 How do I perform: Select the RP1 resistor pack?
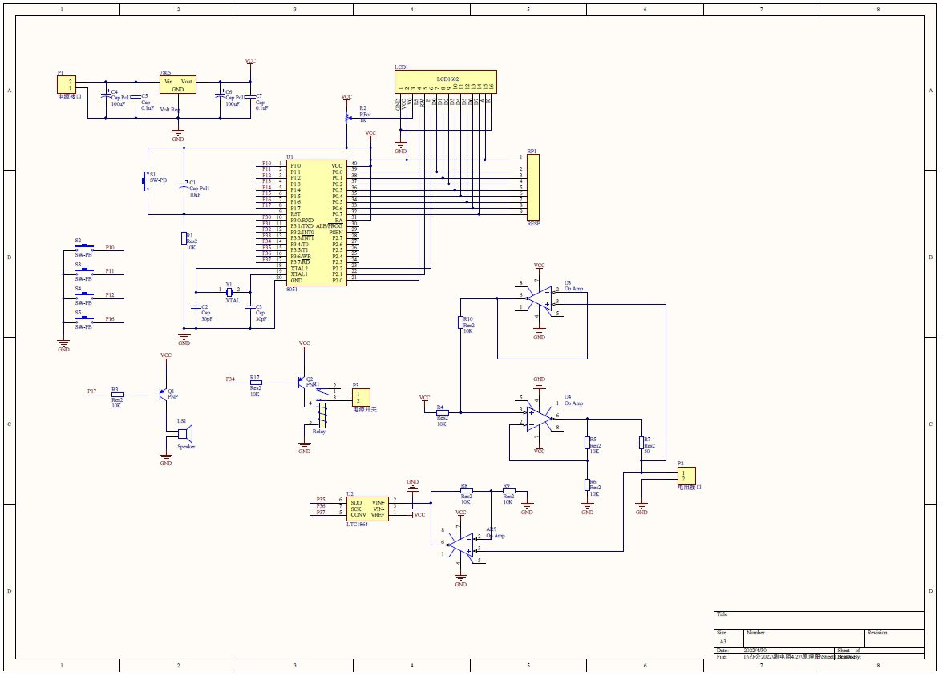coord(532,184)
